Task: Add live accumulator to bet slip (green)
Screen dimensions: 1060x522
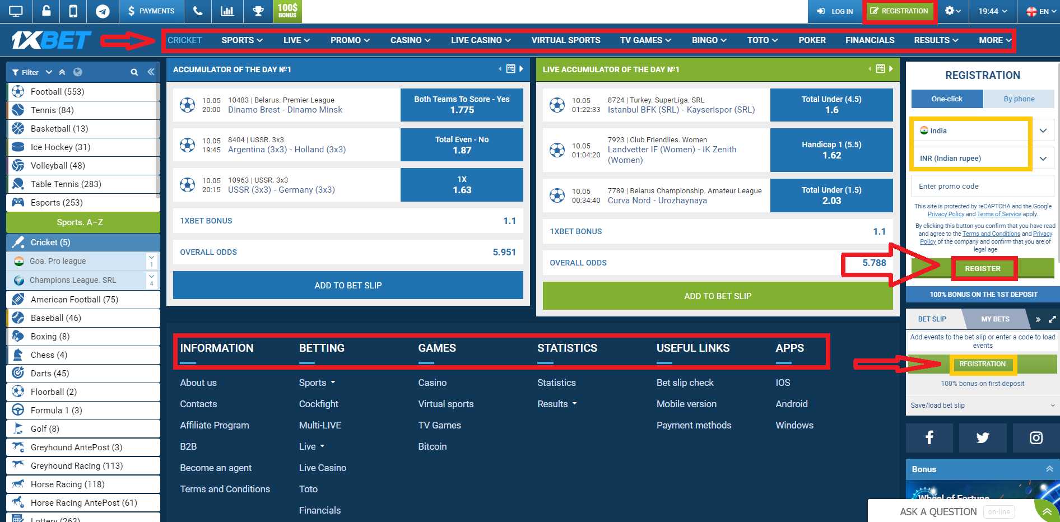Action: (x=718, y=296)
